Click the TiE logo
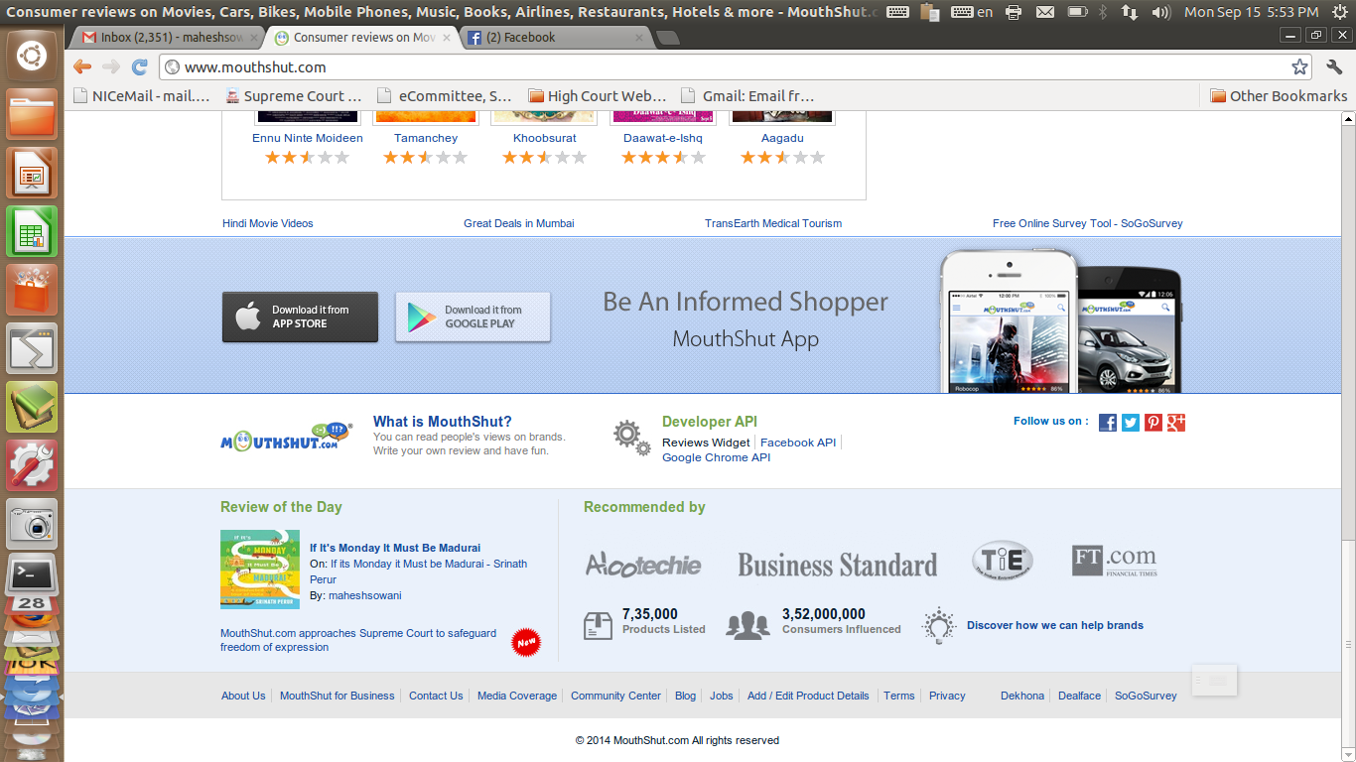Image resolution: width=1356 pixels, height=762 pixels. [x=1003, y=561]
